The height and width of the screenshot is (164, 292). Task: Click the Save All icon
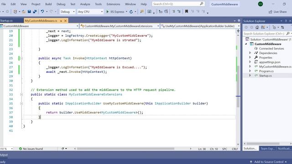pyautogui.click(x=35, y=11)
